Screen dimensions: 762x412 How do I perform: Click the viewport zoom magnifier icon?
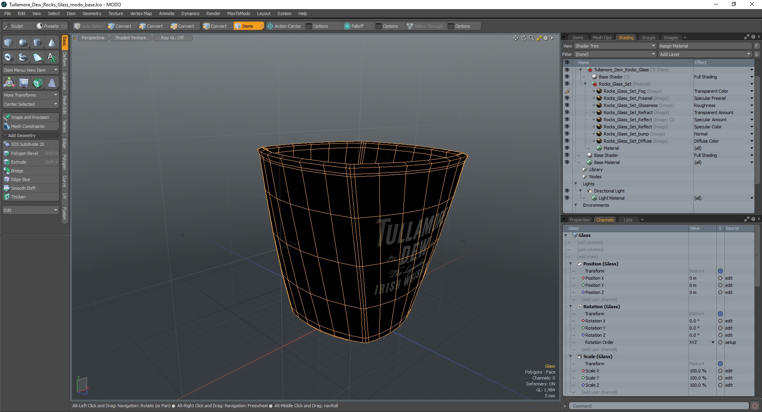click(x=531, y=38)
